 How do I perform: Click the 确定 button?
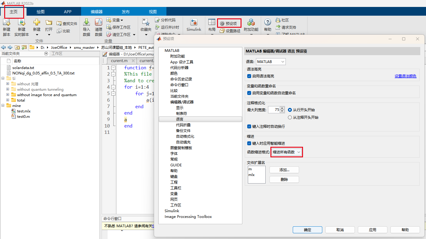pos(308,230)
